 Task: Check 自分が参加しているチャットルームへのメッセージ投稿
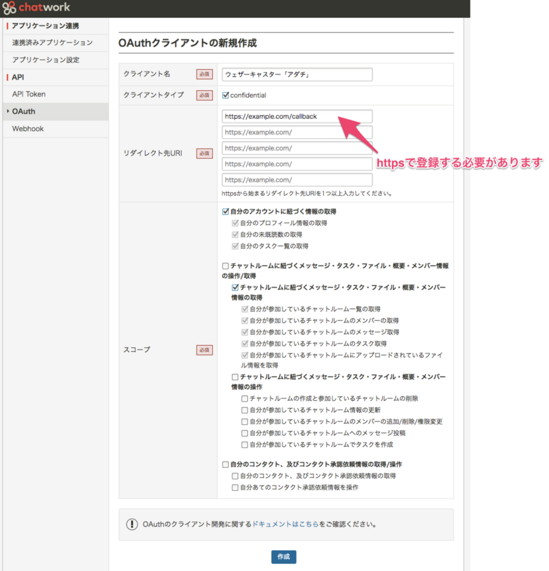coord(244,433)
